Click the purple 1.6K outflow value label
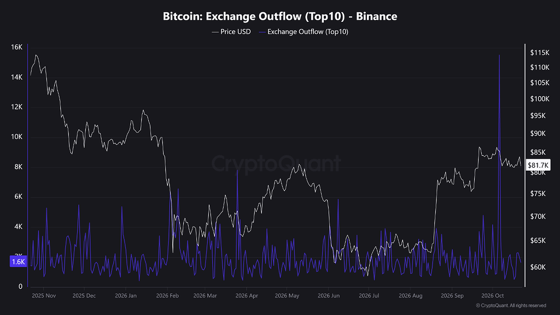The width and height of the screenshot is (560, 315). (18, 262)
